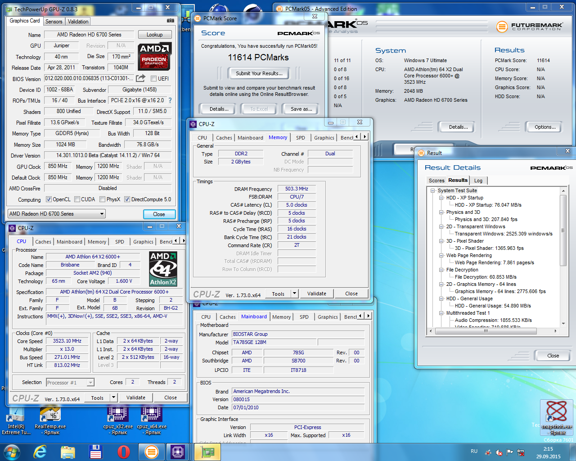Click the muted volume icon in system tray
576x461 pixels.
pyautogui.click(x=499, y=452)
